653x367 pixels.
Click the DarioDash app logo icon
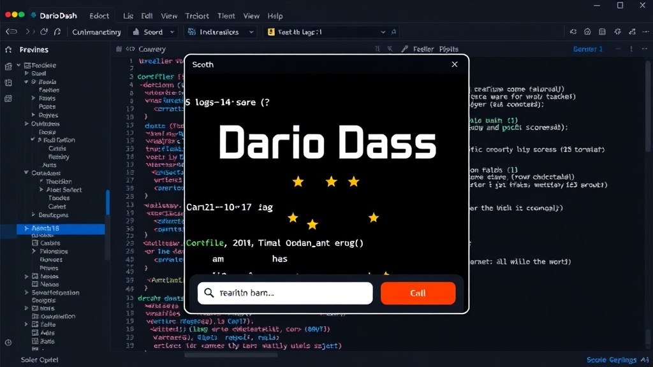click(x=33, y=15)
